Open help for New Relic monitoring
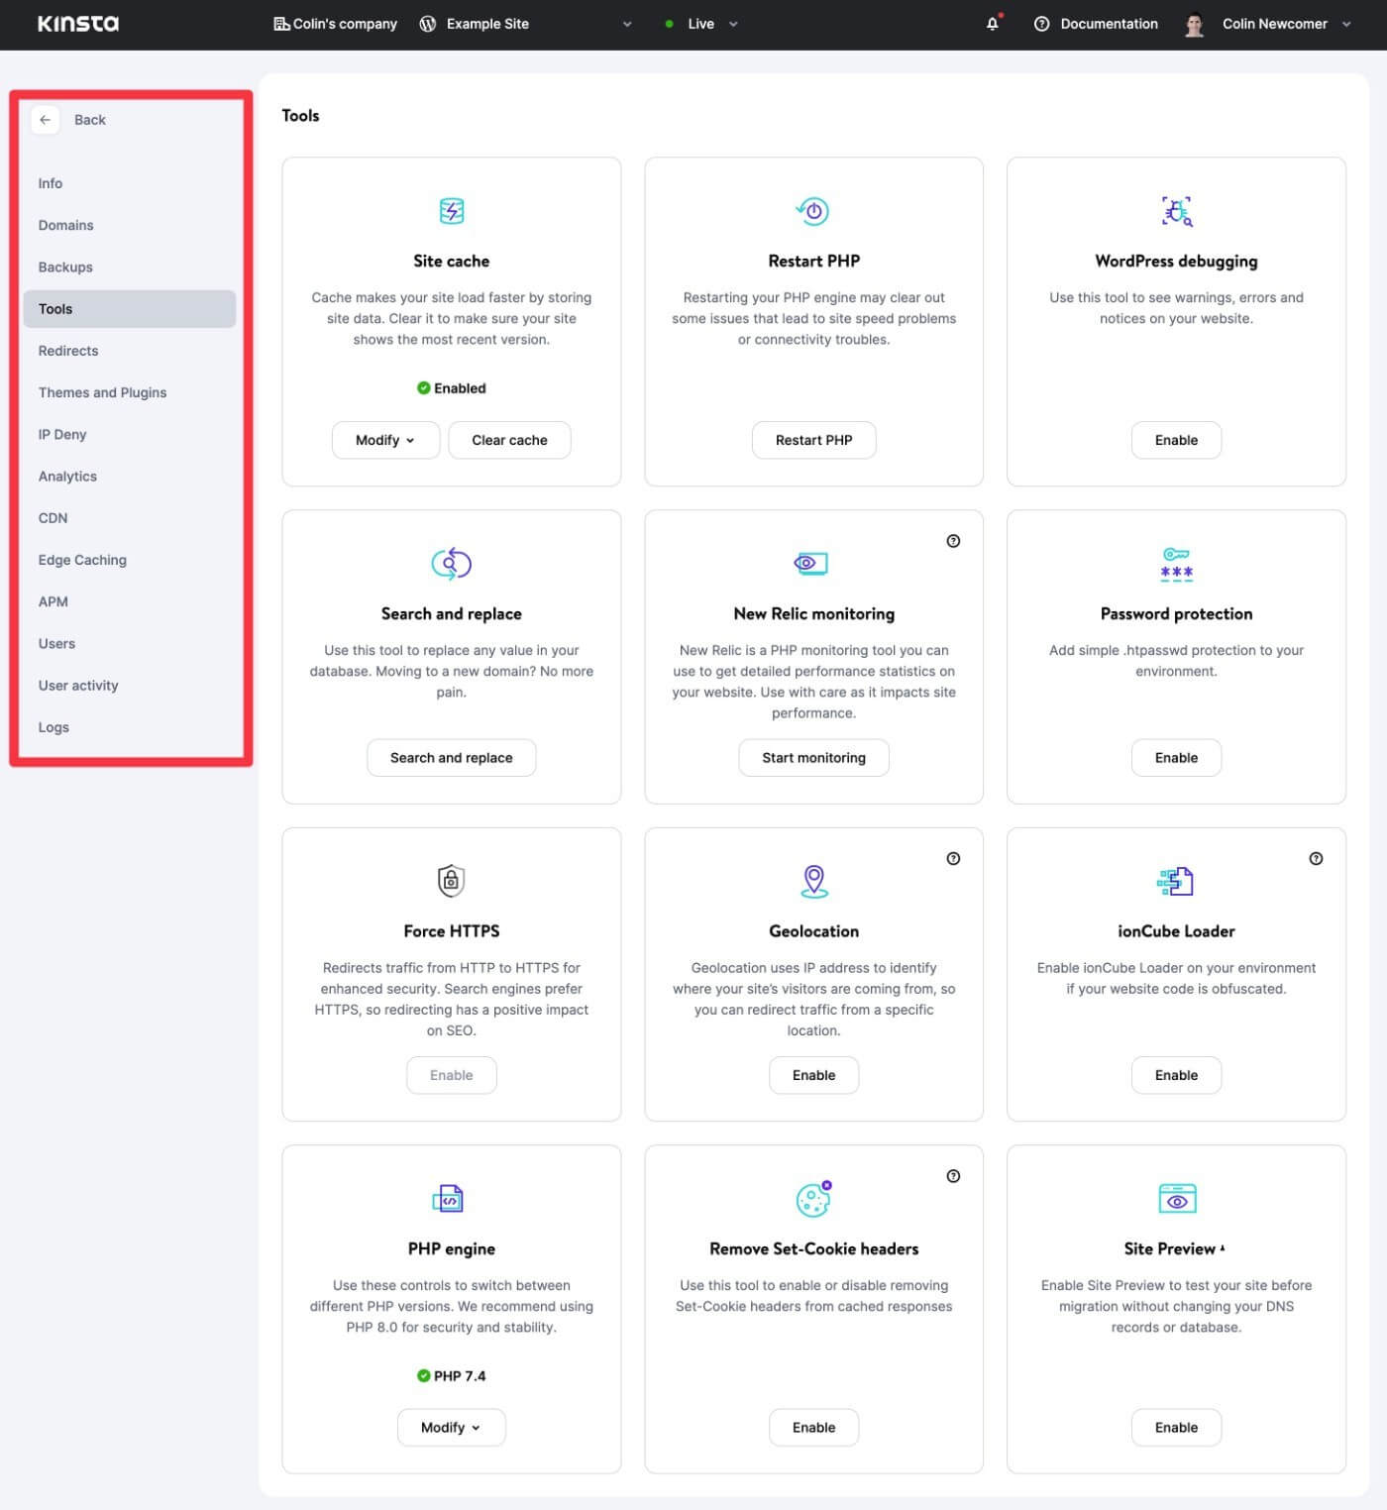 (x=953, y=541)
